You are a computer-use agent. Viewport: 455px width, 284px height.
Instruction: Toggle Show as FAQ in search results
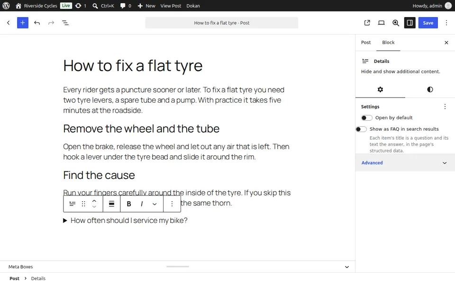tap(361, 129)
